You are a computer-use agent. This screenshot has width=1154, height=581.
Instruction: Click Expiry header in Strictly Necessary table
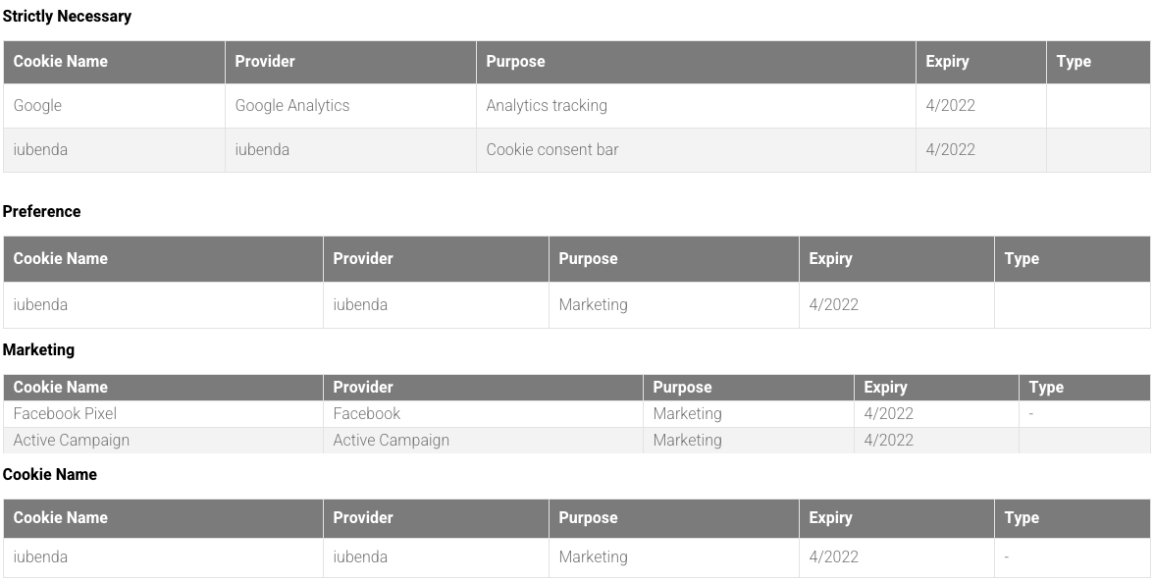(980, 62)
